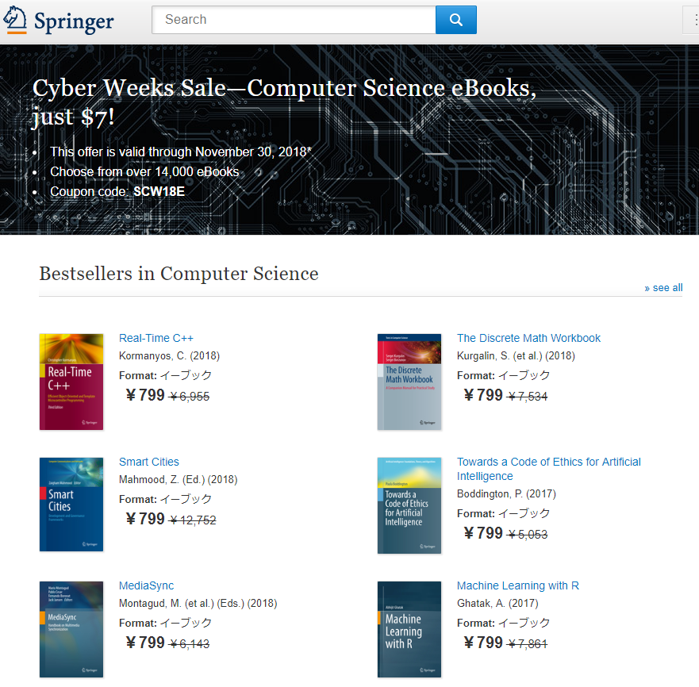Click the struck-through price ¥7,534

click(528, 397)
